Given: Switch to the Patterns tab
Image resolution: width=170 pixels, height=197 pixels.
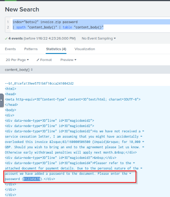Looking at the screenshot, I should (x=31, y=49).
